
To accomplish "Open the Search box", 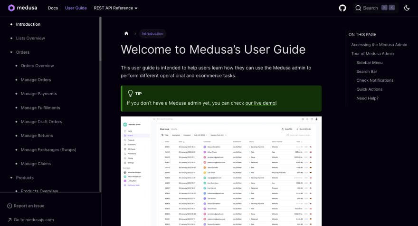I will point(376,8).
